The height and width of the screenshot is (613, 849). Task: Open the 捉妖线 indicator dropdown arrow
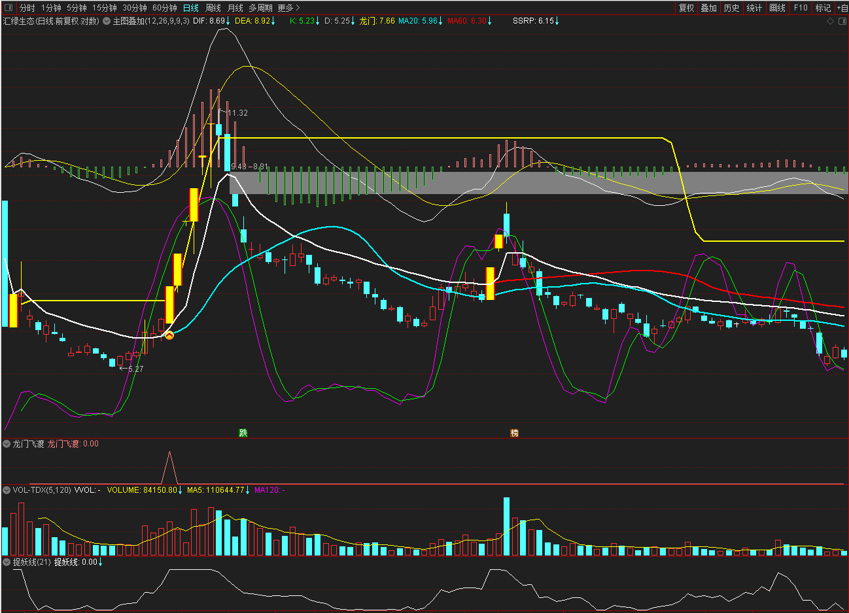coord(7,562)
